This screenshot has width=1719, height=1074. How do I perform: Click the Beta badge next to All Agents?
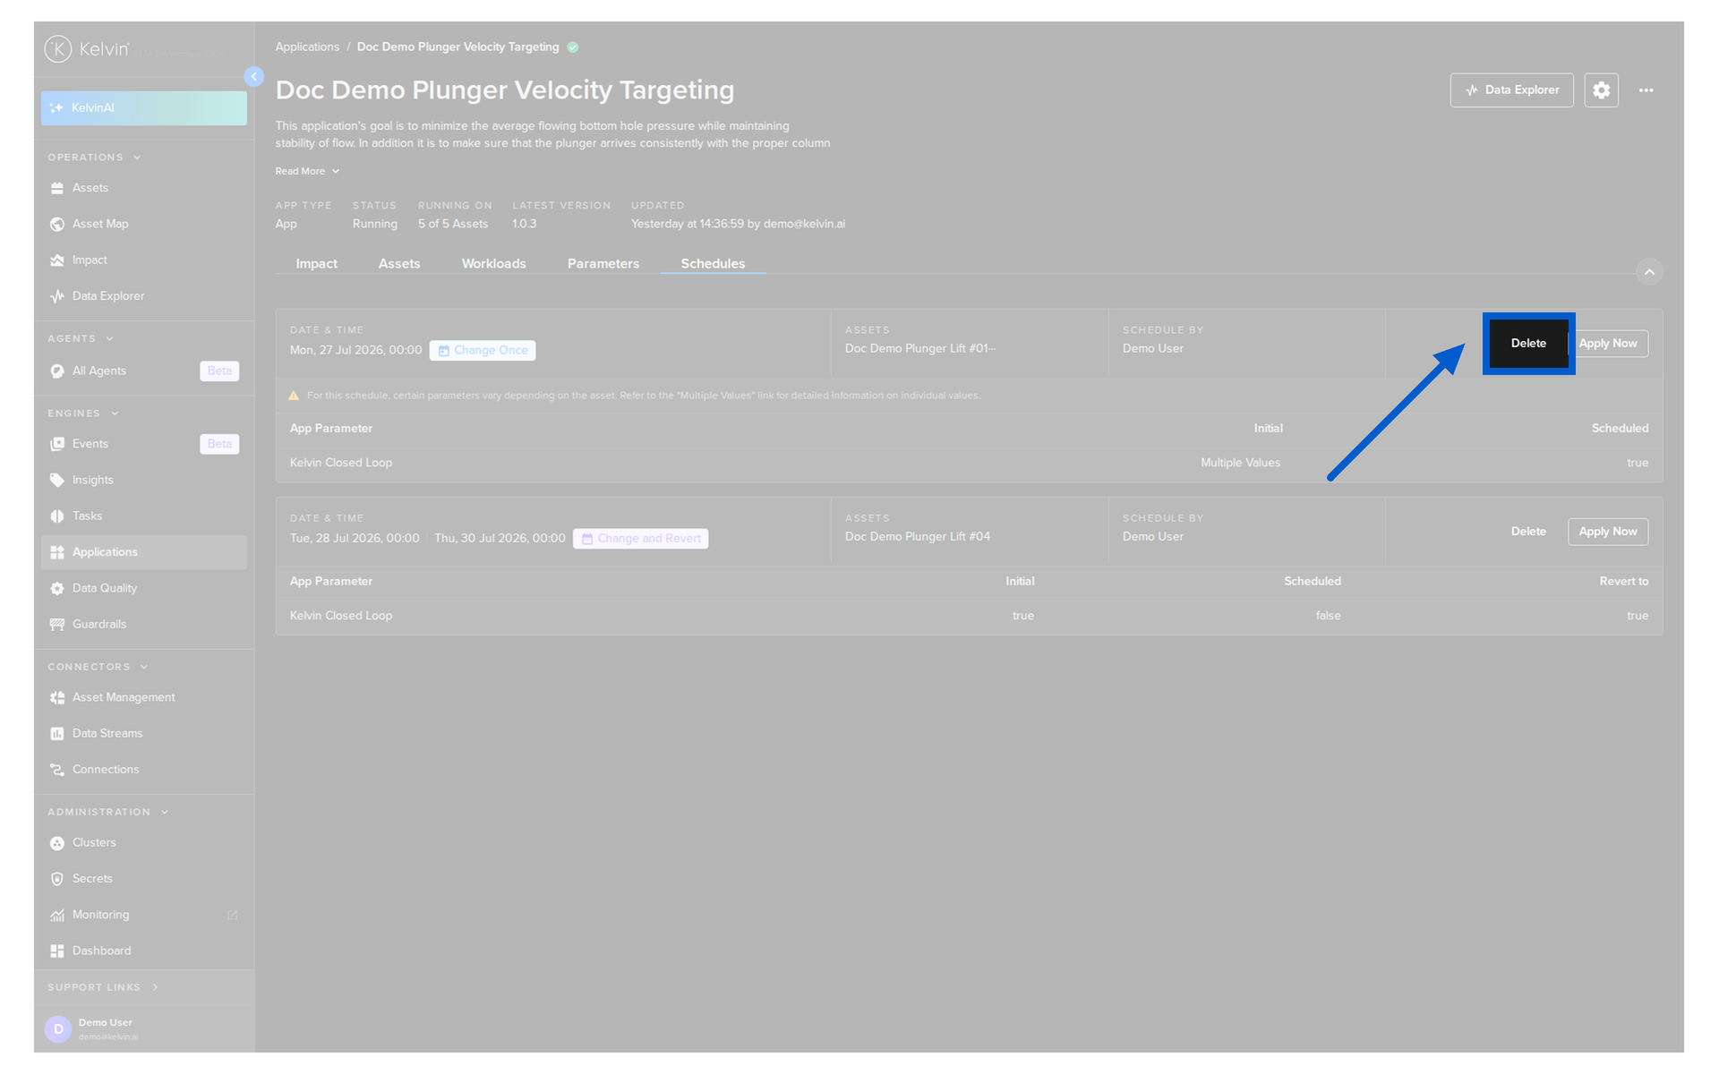pos(219,371)
